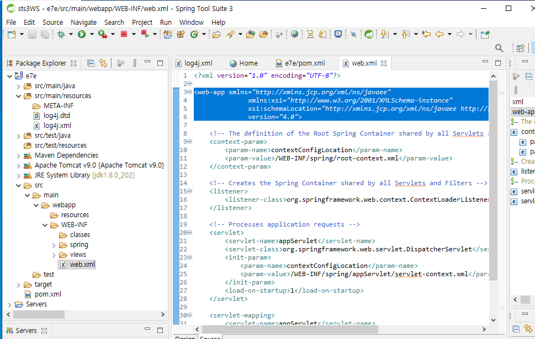Open Perspective button with table icon
The image size is (535, 339).
[x=520, y=48]
